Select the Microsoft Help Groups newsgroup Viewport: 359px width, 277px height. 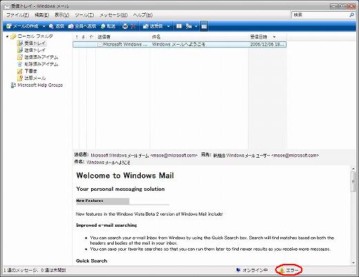40,85
